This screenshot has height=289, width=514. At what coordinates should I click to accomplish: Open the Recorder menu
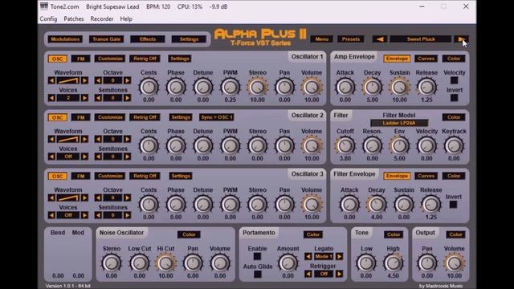102,18
